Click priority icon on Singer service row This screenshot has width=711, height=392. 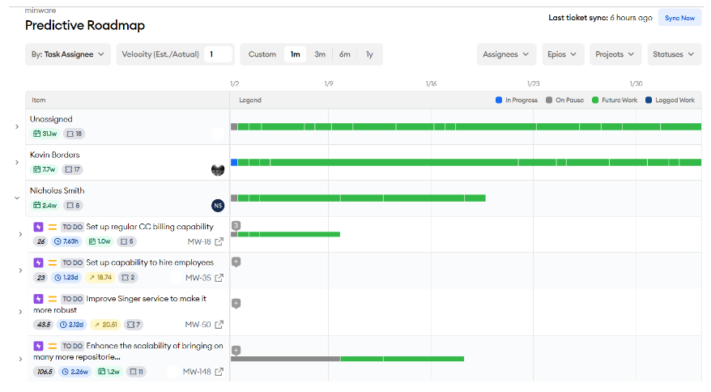(x=53, y=299)
